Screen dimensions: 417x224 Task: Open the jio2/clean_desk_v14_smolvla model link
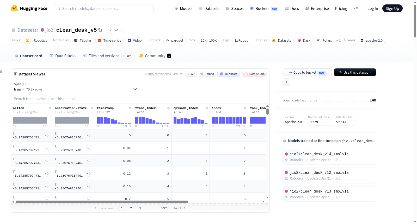[x=319, y=154]
